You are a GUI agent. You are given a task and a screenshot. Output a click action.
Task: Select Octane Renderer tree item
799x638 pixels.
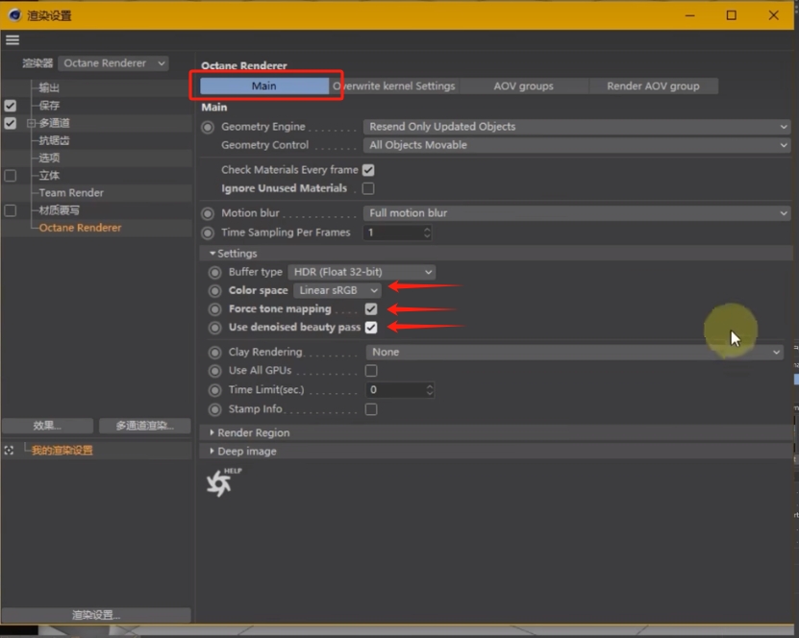point(80,228)
